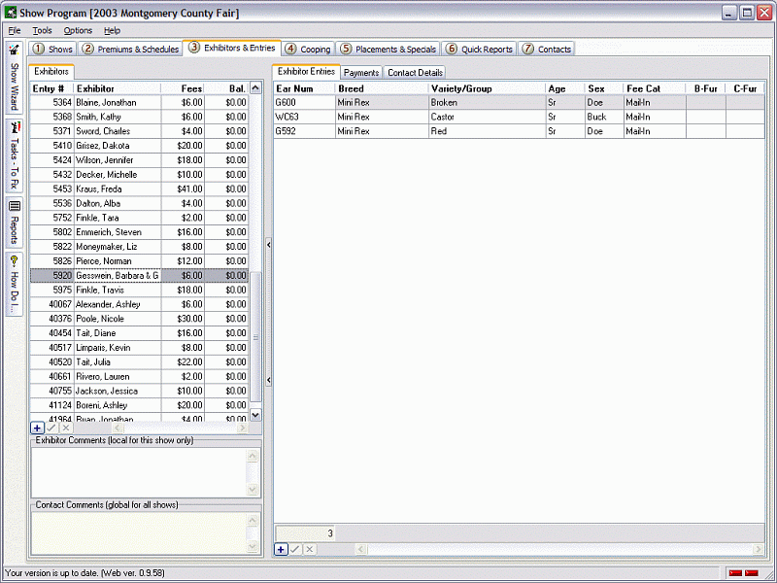Select the entry with ear number G600
Viewport: 777px width, 583px height.
(519, 103)
